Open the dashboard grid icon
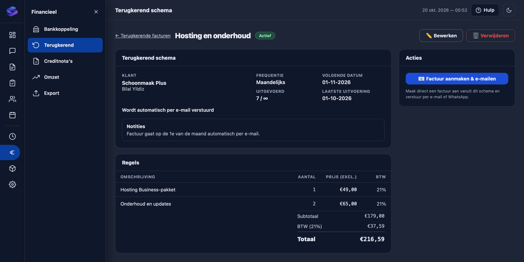This screenshot has width=524, height=262. [x=12, y=35]
